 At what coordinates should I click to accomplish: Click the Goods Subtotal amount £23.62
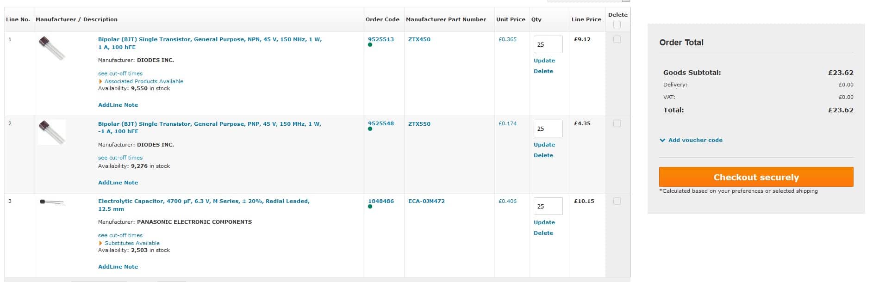pos(841,73)
